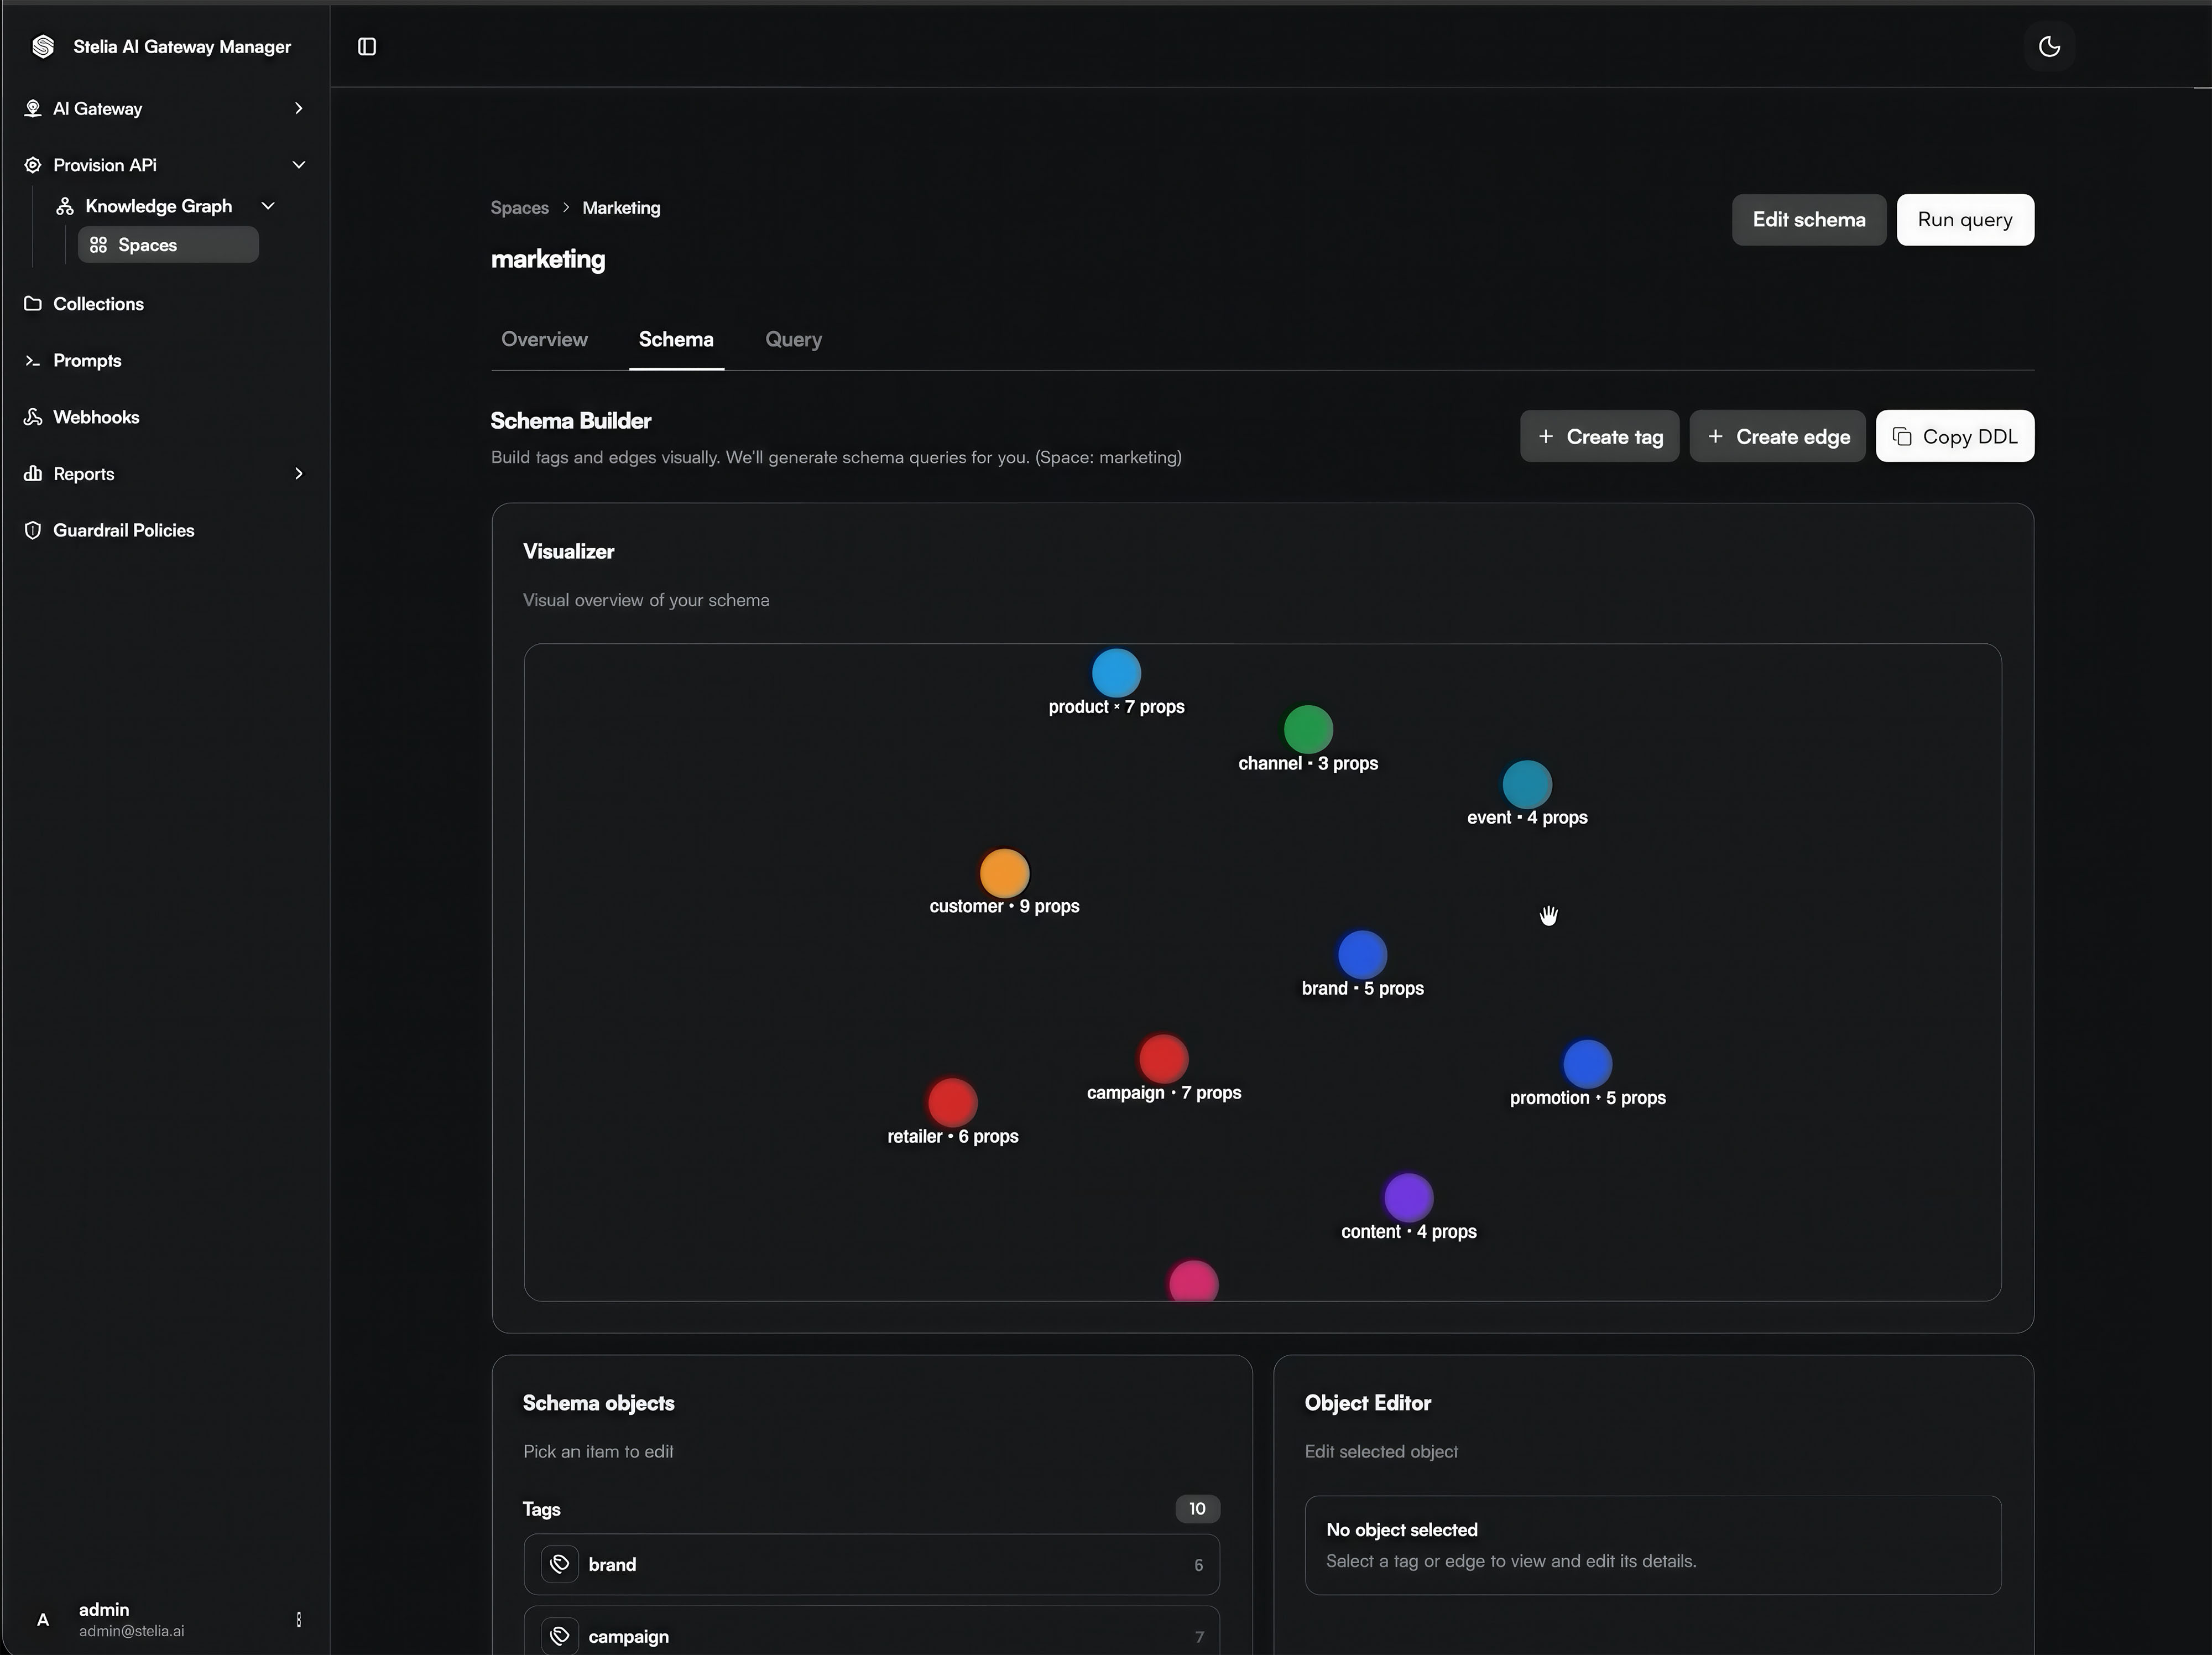This screenshot has height=1655, width=2212.
Task: Select the purple content node
Action: (x=1408, y=1198)
